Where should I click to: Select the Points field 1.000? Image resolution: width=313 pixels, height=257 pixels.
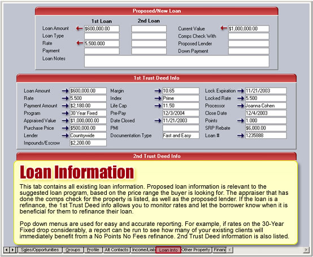coord(266,120)
